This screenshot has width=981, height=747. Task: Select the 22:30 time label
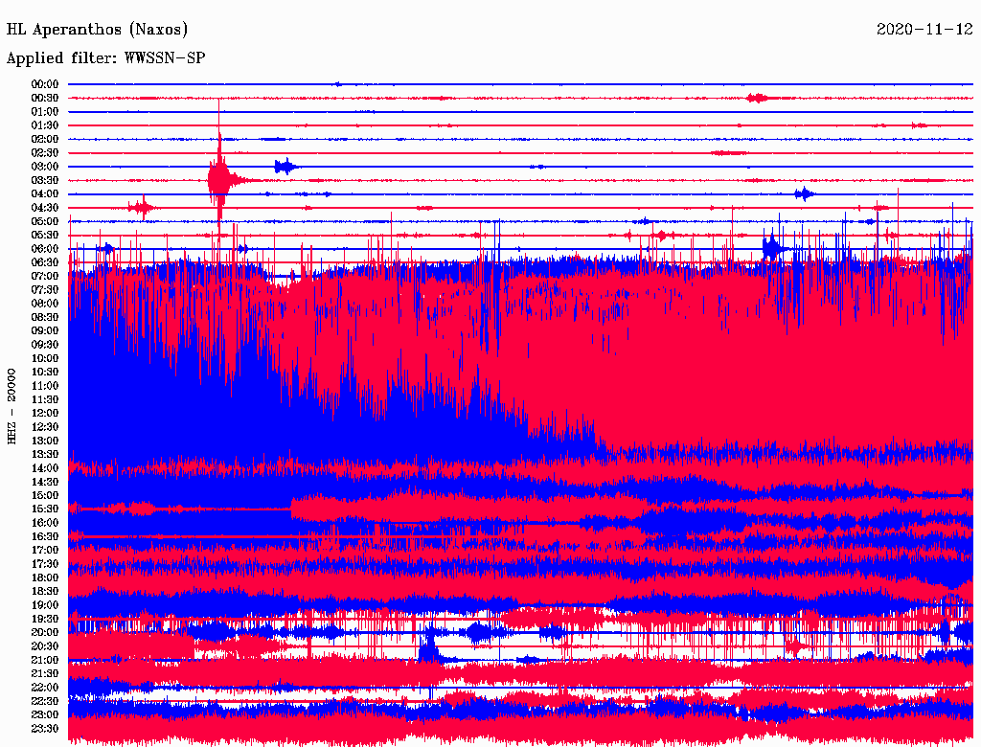pyautogui.click(x=45, y=701)
